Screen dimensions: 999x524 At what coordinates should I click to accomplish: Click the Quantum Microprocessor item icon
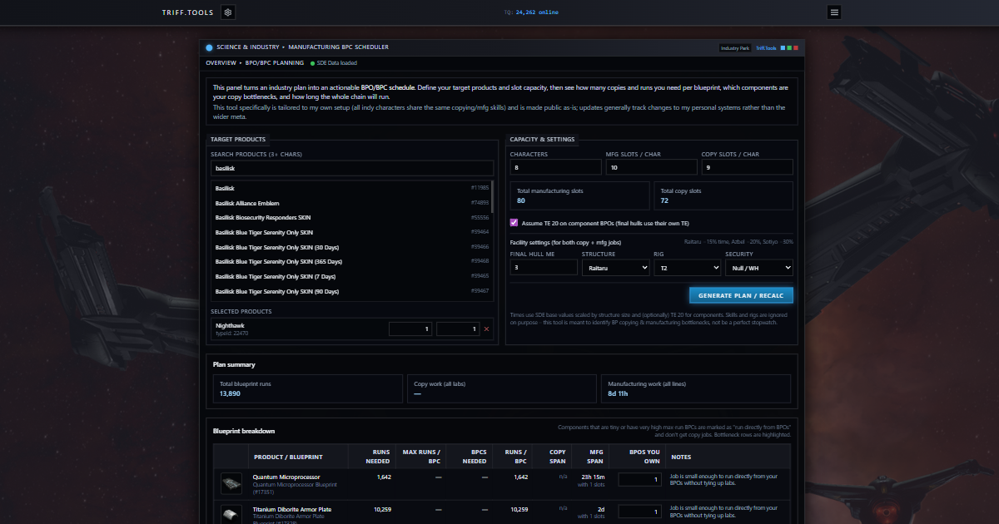point(231,483)
